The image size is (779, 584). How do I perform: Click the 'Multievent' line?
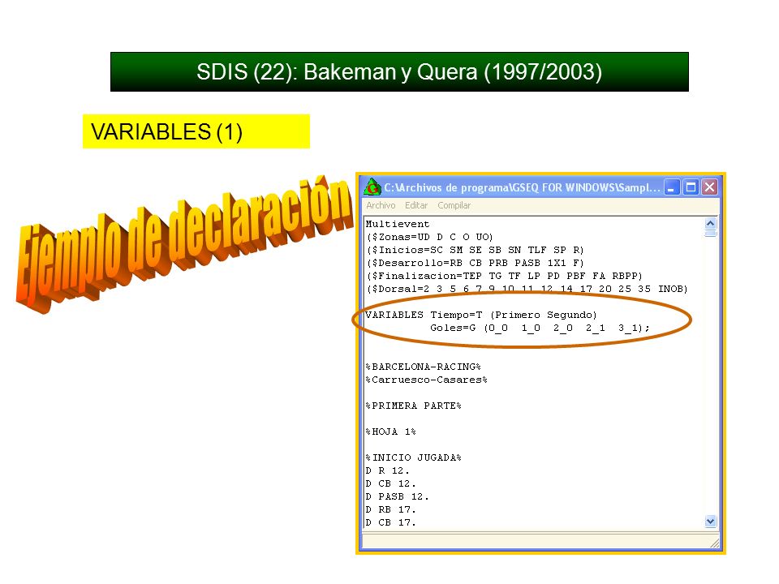398,224
